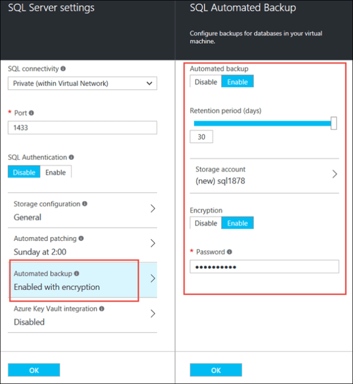Open the Storage configuration General item
This screenshot has width=353, height=384.
[x=82, y=210]
